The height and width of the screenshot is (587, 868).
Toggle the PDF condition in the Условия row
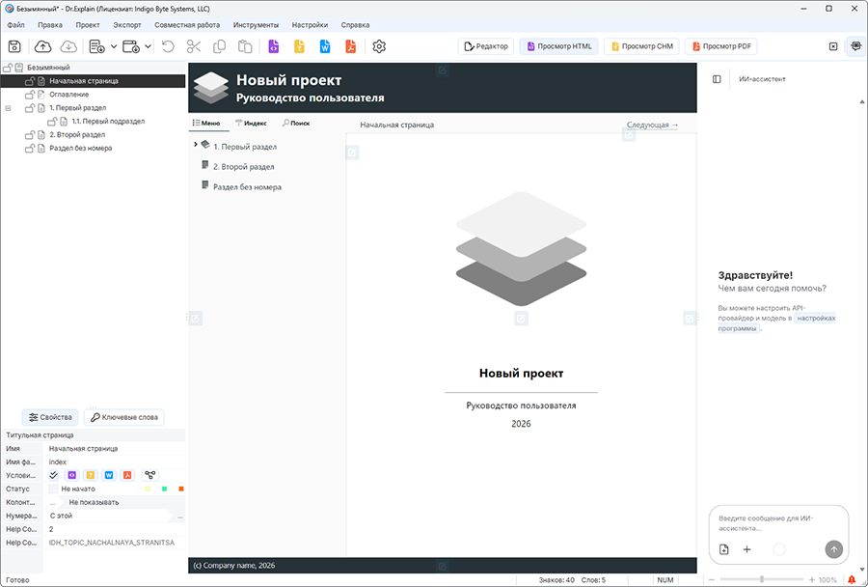(x=127, y=475)
